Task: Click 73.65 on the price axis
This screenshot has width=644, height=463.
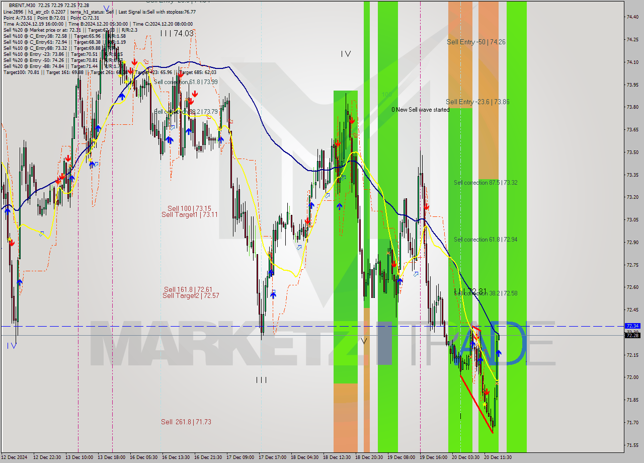Action: tap(632, 130)
